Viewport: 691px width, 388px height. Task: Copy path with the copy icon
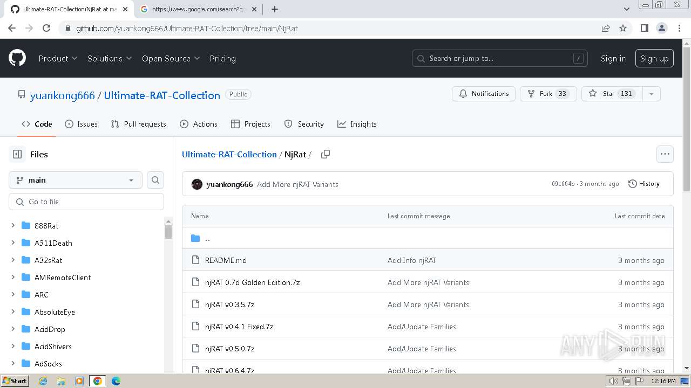[x=326, y=154]
